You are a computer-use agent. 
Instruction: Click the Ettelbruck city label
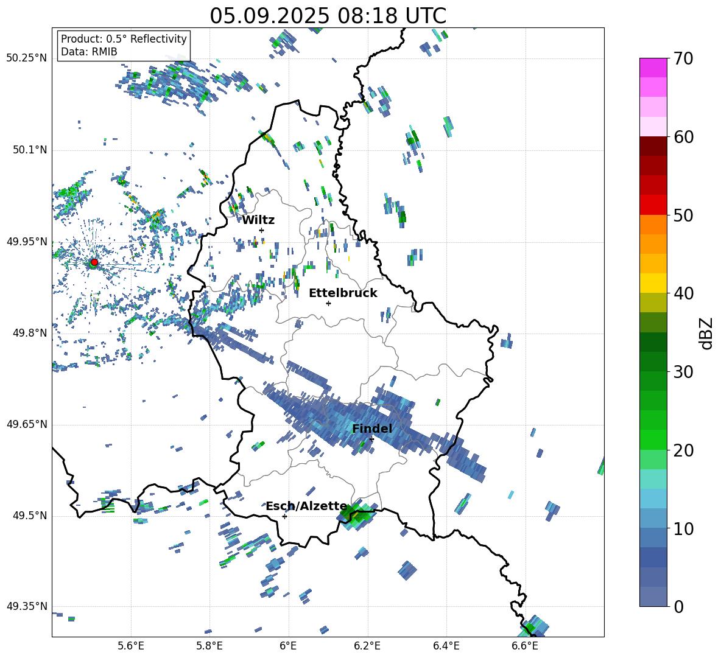[x=343, y=293]
